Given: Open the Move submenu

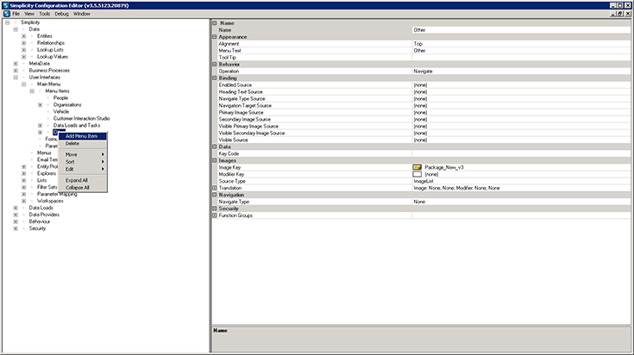Looking at the screenshot, I should (x=83, y=154).
